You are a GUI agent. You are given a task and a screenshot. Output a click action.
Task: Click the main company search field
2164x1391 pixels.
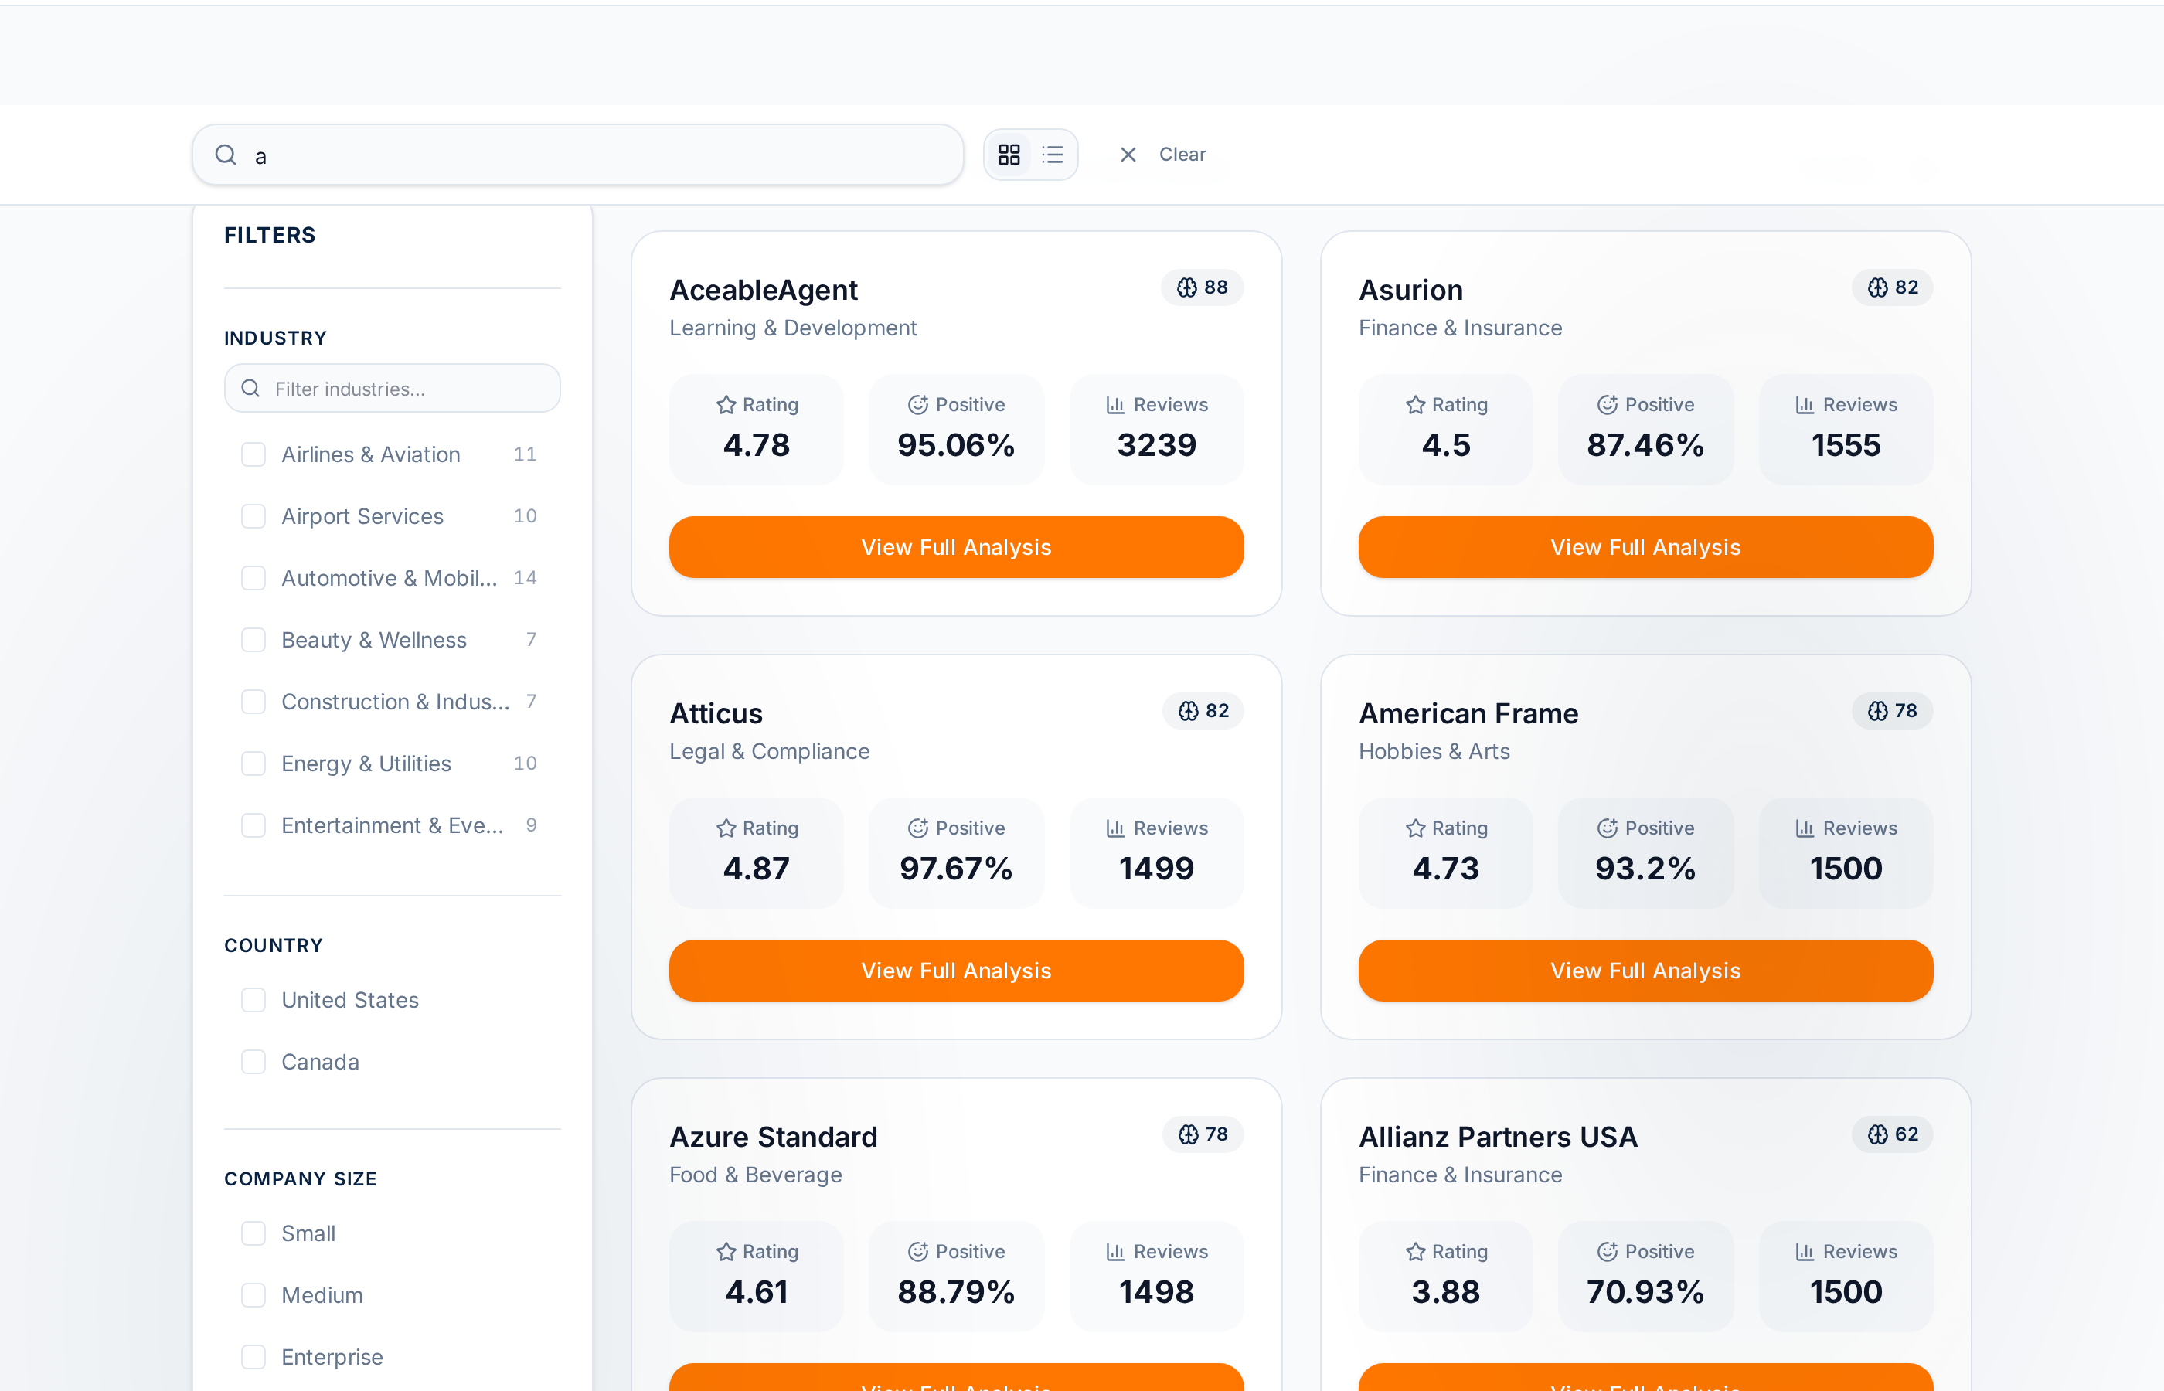[578, 155]
